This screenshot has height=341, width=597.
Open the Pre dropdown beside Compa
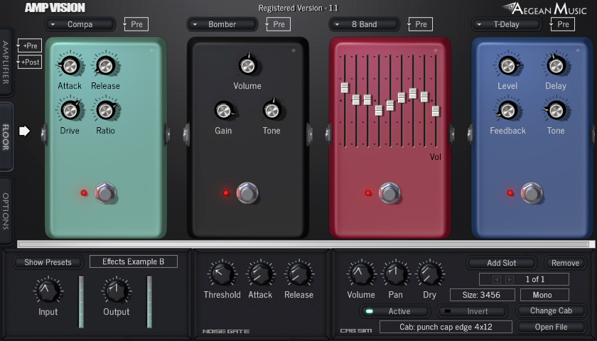click(x=136, y=24)
